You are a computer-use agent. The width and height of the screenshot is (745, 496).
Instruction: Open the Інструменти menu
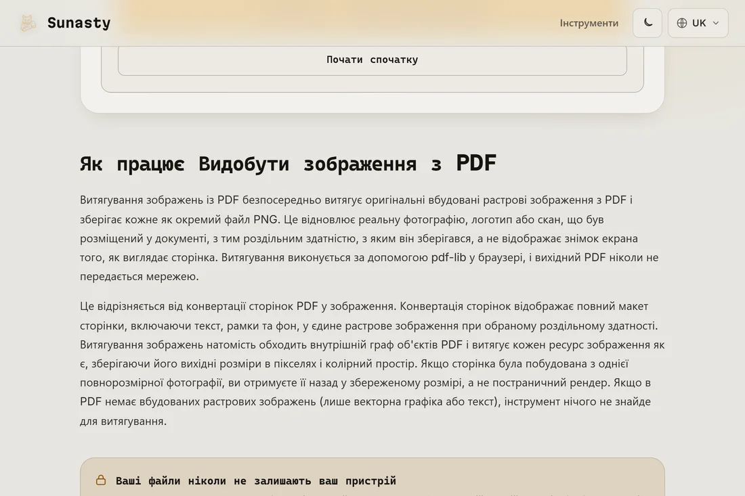click(589, 23)
